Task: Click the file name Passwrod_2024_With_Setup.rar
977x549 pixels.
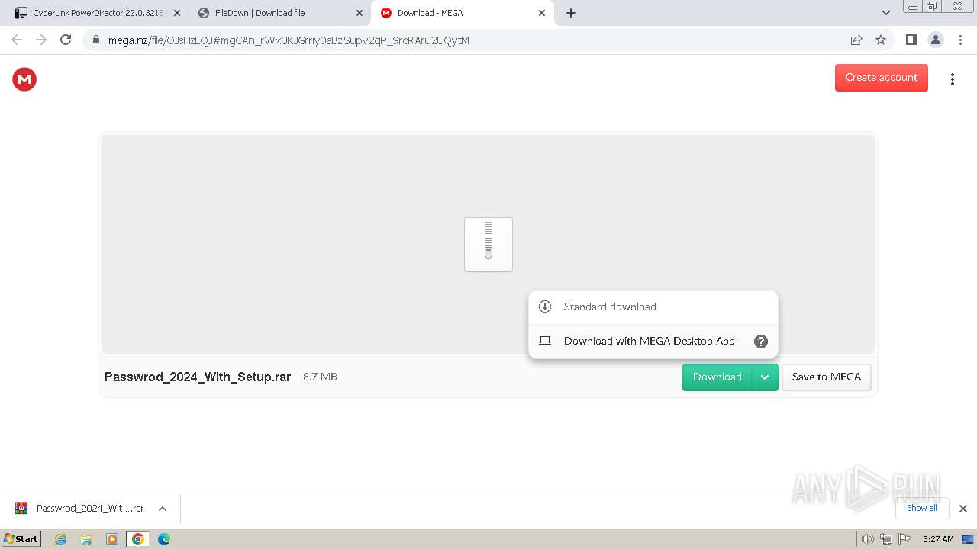Action: pyautogui.click(x=198, y=377)
